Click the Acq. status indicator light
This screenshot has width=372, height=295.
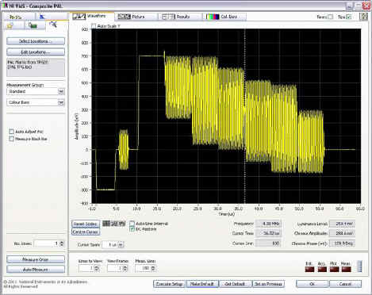(x=322, y=270)
